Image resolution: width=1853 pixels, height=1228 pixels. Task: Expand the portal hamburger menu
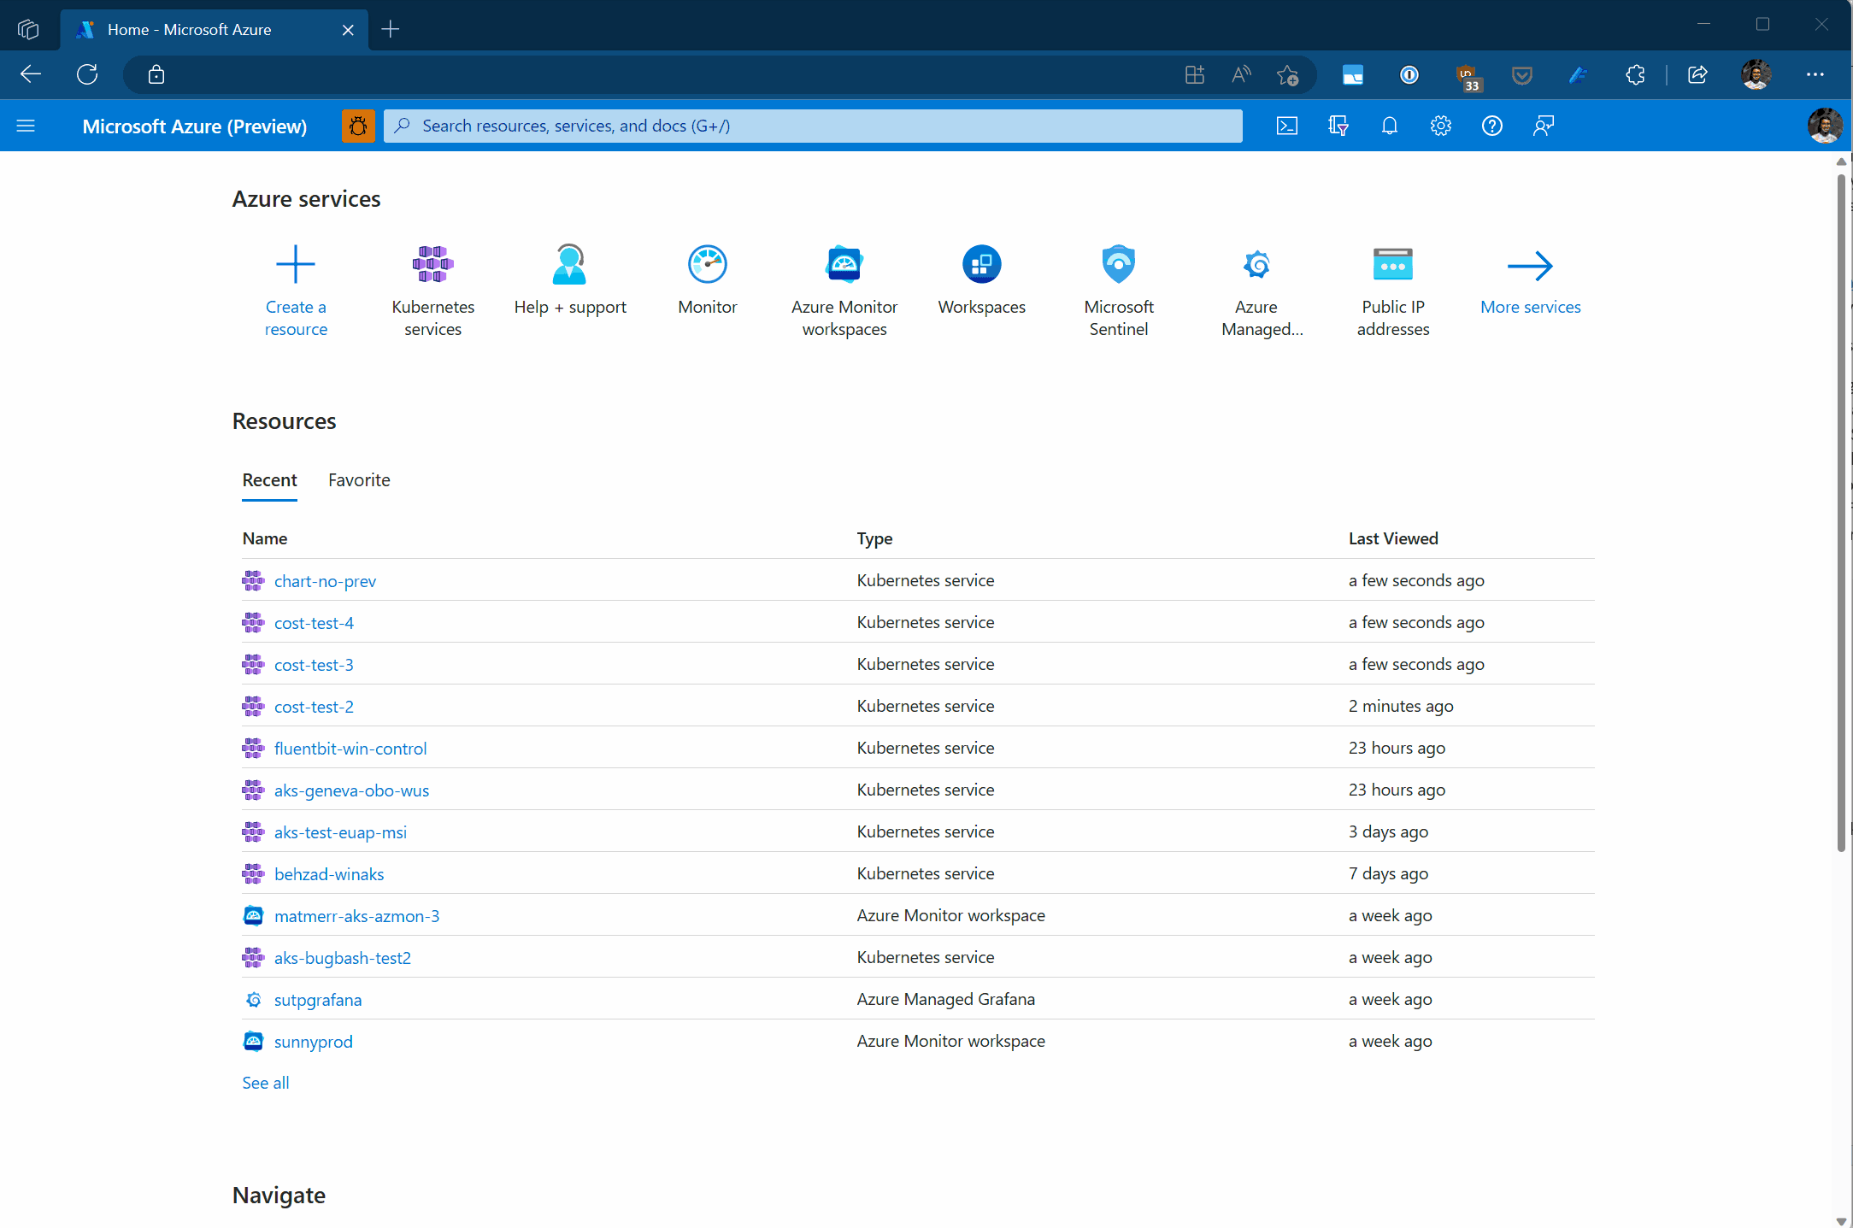point(26,126)
